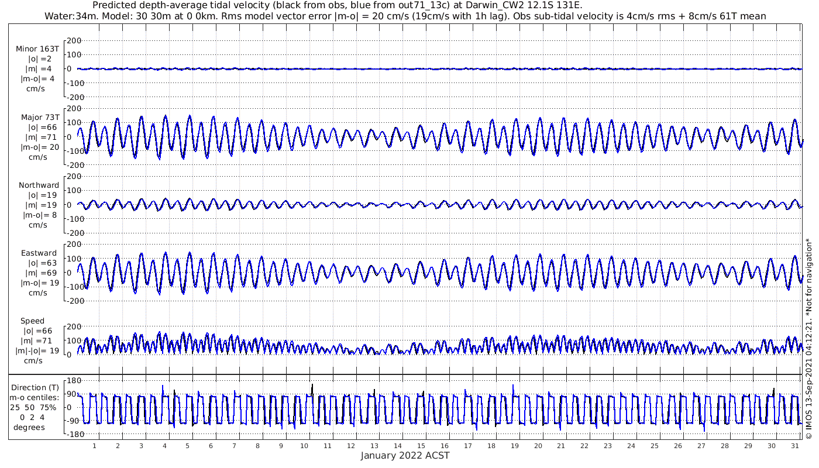Screen dimensions: 819x468
Task: Select the 'Direction (T)' panel label
Action: (x=36, y=388)
